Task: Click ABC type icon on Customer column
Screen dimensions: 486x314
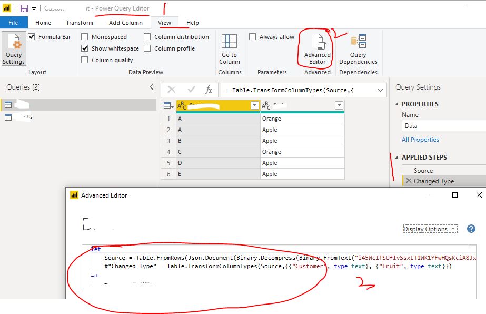Action: click(182, 106)
